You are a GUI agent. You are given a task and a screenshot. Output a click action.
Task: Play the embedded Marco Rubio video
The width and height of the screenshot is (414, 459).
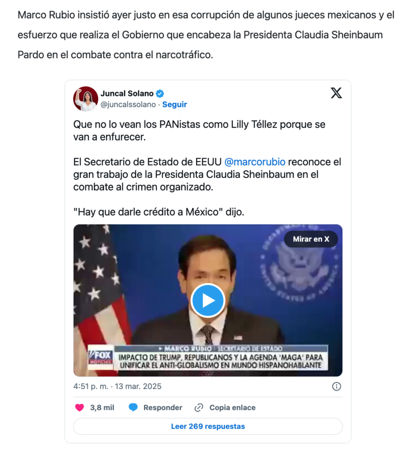coord(208,300)
